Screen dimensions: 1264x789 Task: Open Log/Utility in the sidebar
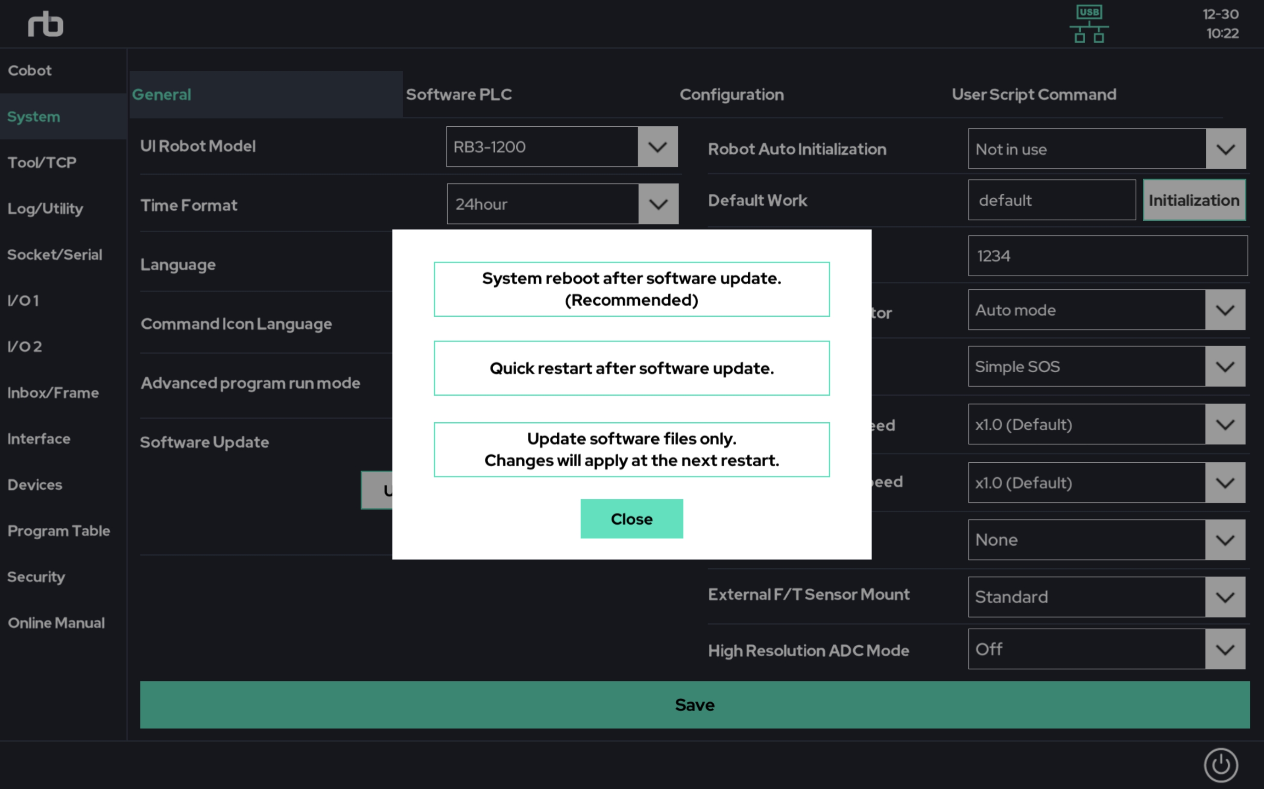45,209
